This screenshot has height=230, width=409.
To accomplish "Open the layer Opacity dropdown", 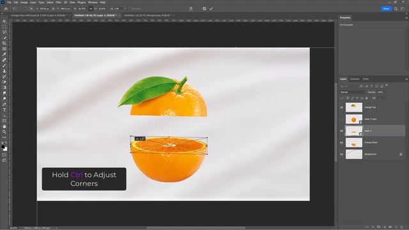I will tap(386, 92).
